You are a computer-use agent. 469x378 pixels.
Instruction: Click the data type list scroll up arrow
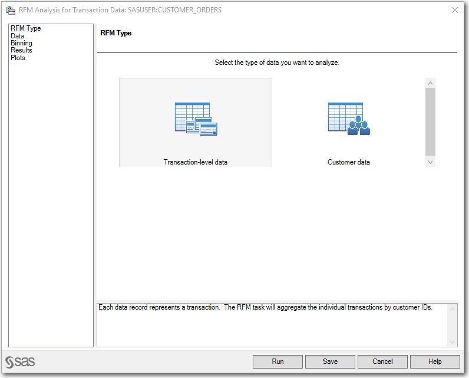click(430, 83)
